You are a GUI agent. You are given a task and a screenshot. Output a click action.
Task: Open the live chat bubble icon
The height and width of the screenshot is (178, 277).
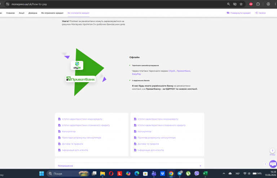(x=273, y=164)
